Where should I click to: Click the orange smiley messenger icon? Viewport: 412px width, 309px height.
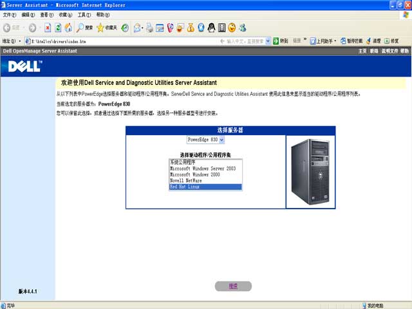(x=180, y=28)
